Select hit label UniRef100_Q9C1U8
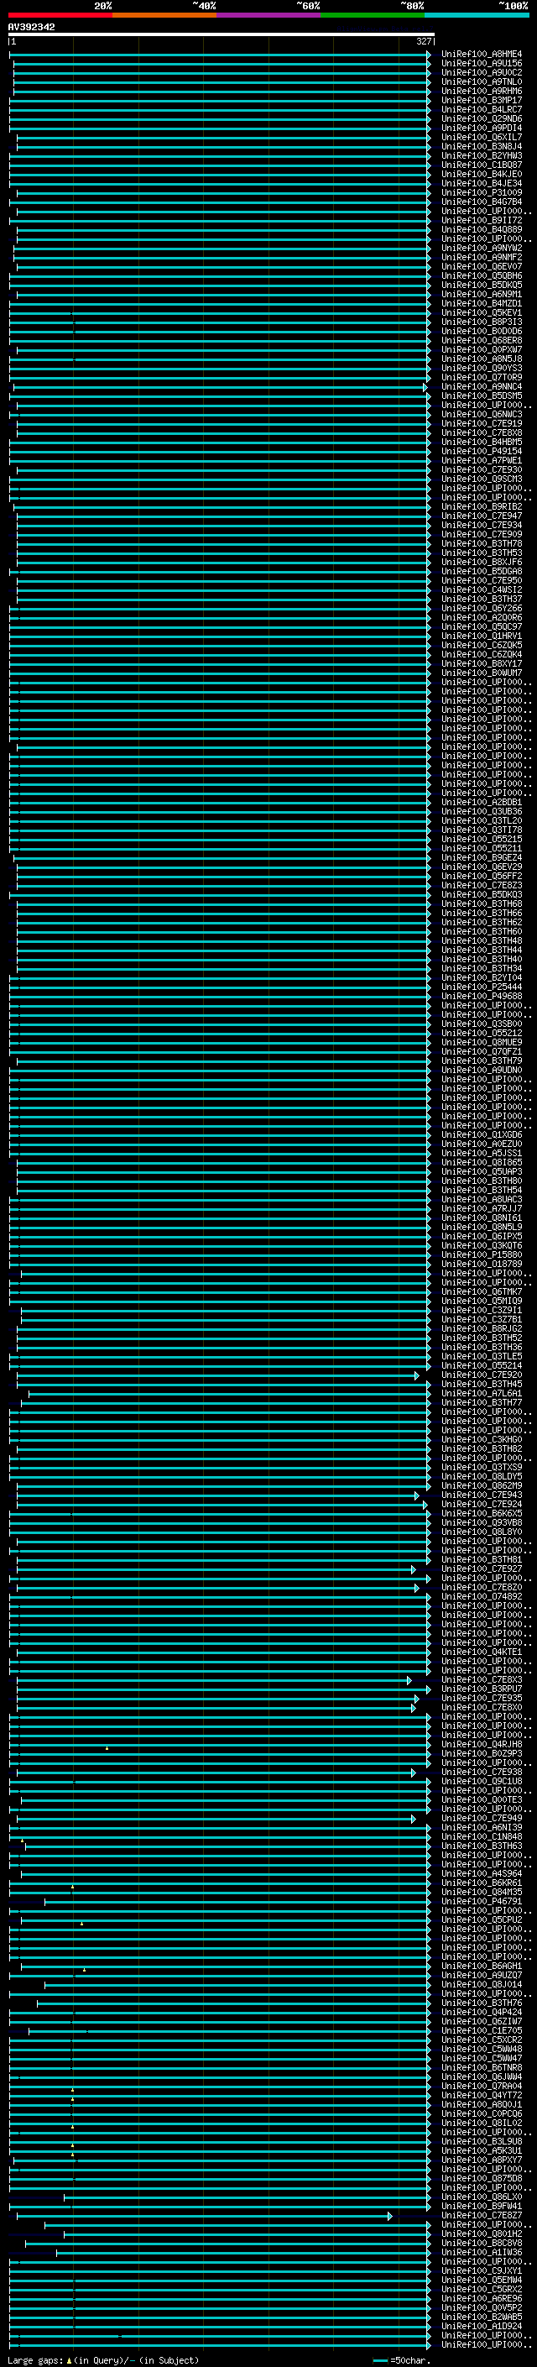Screen dimensions: 537x2367 click(x=482, y=1782)
